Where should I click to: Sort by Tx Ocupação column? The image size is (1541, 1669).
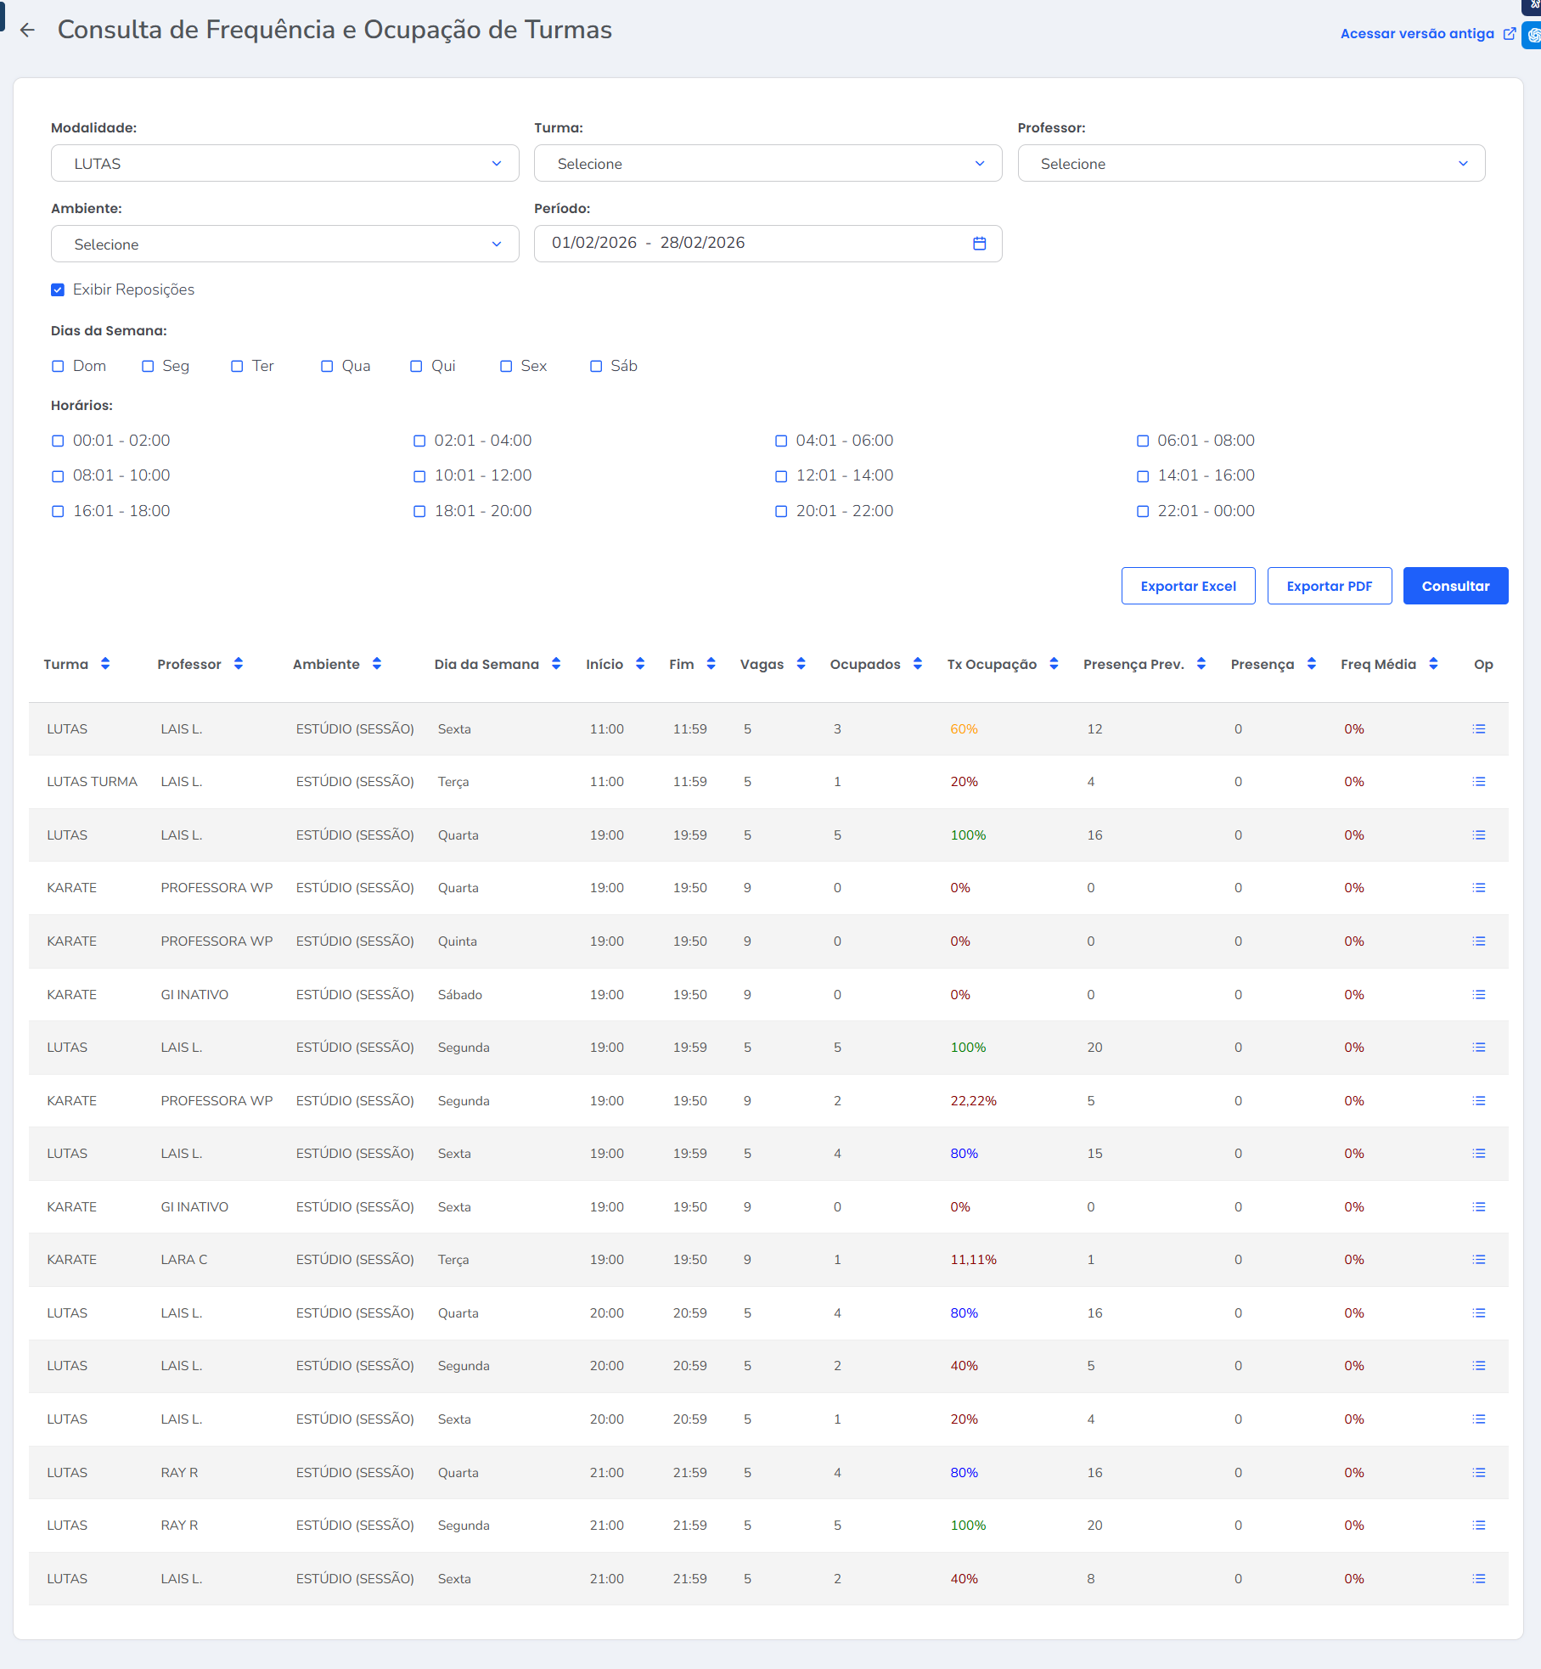tap(1054, 664)
